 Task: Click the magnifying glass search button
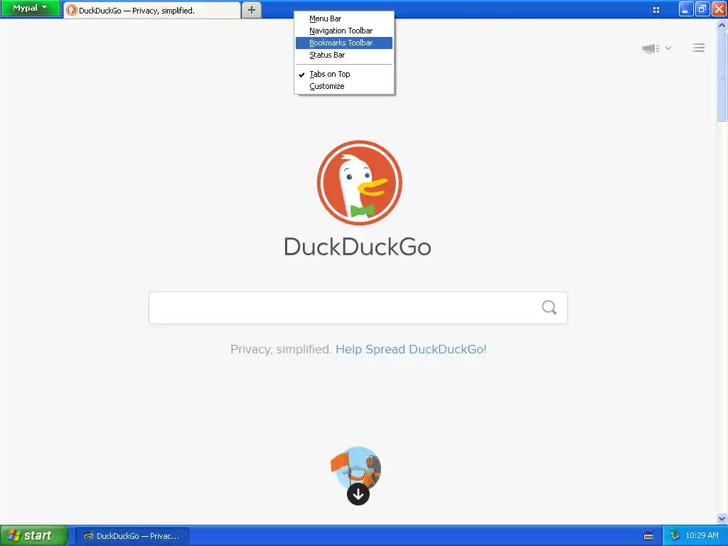(x=550, y=307)
